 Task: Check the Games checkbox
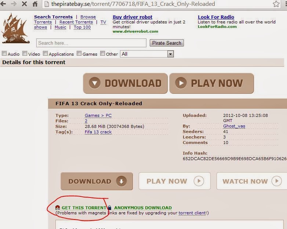(79, 53)
